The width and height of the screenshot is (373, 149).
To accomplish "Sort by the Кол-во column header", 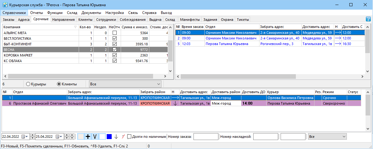I will click(86, 27).
